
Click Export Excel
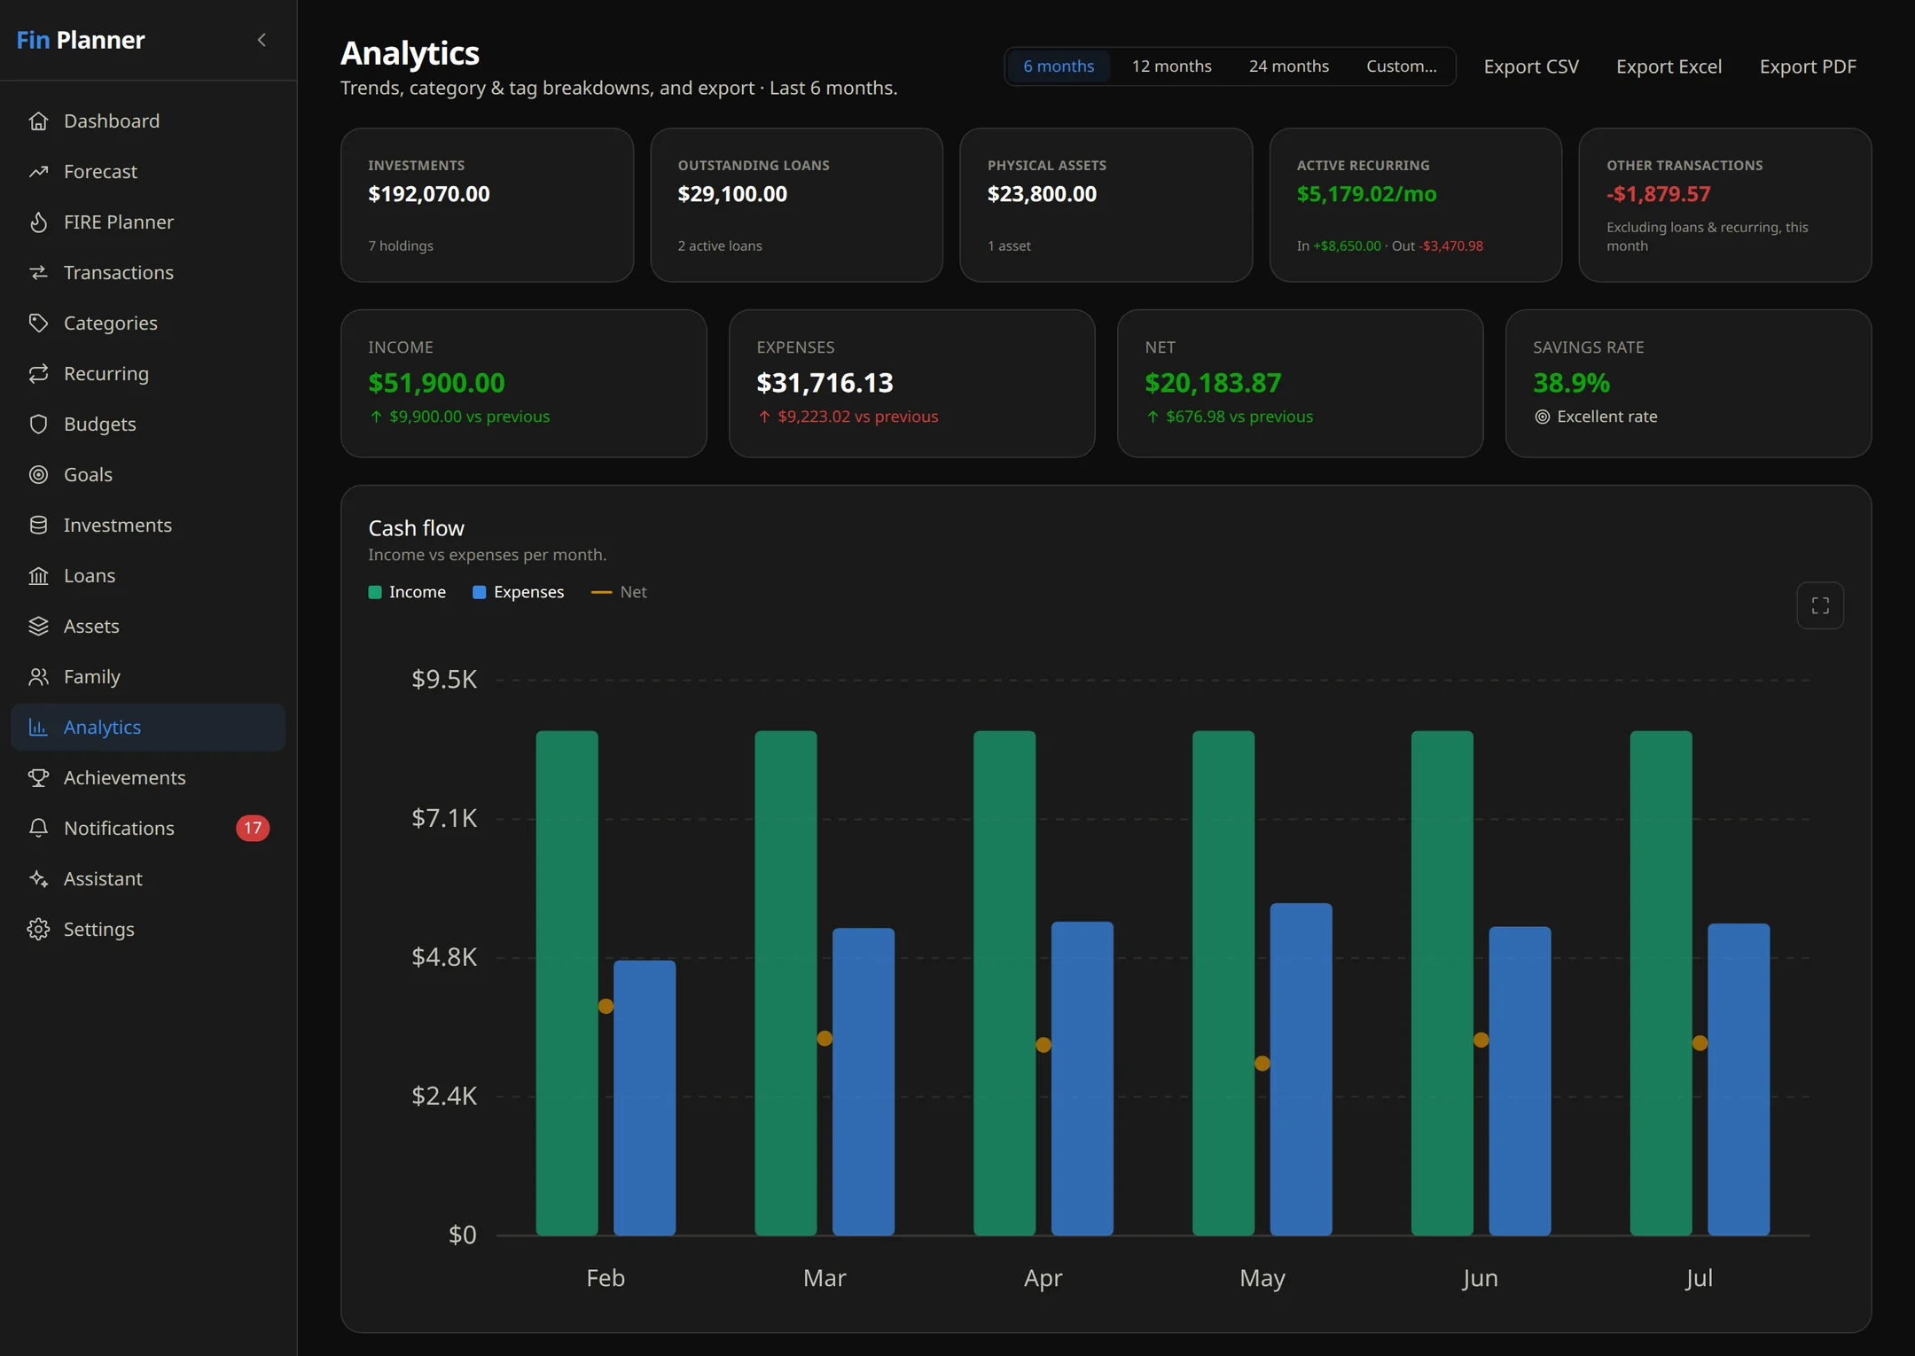point(1669,66)
